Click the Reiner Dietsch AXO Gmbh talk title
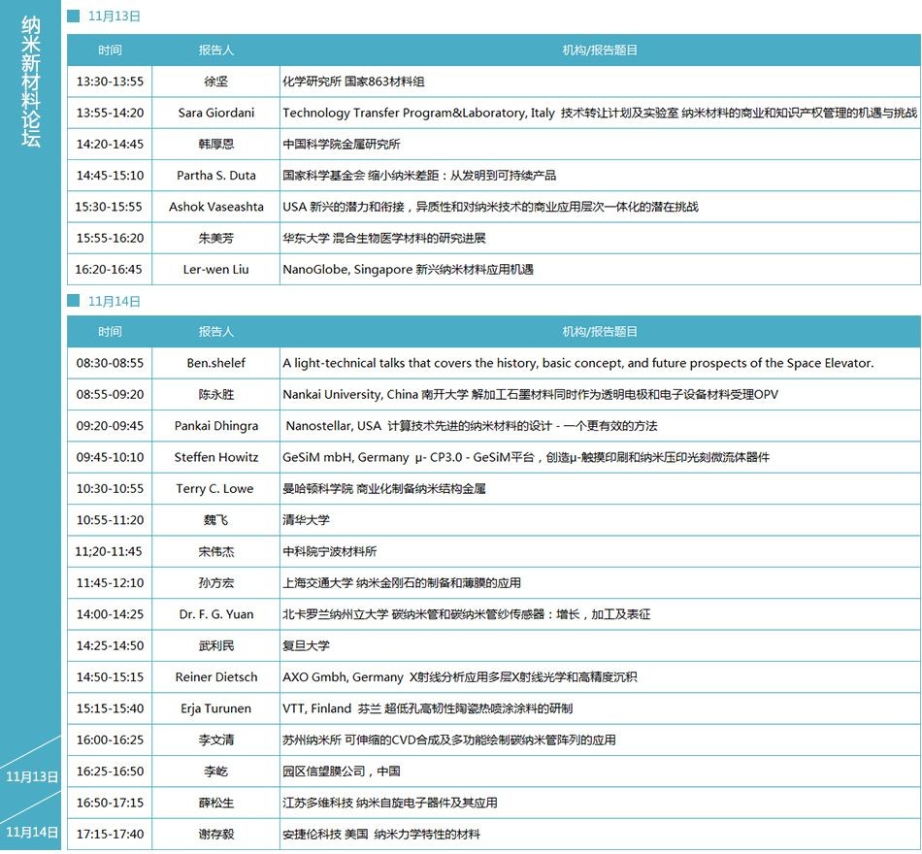 point(459,677)
